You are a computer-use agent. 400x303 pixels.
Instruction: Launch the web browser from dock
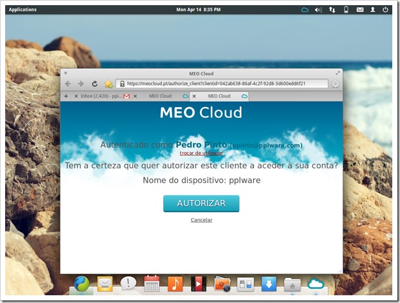(82, 284)
